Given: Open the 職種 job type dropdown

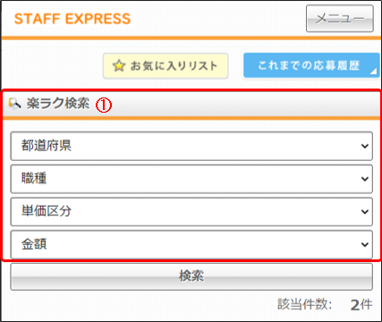Looking at the screenshot, I should tap(191, 179).
